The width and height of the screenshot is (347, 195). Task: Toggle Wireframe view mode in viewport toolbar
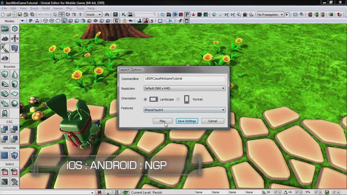(52, 21)
